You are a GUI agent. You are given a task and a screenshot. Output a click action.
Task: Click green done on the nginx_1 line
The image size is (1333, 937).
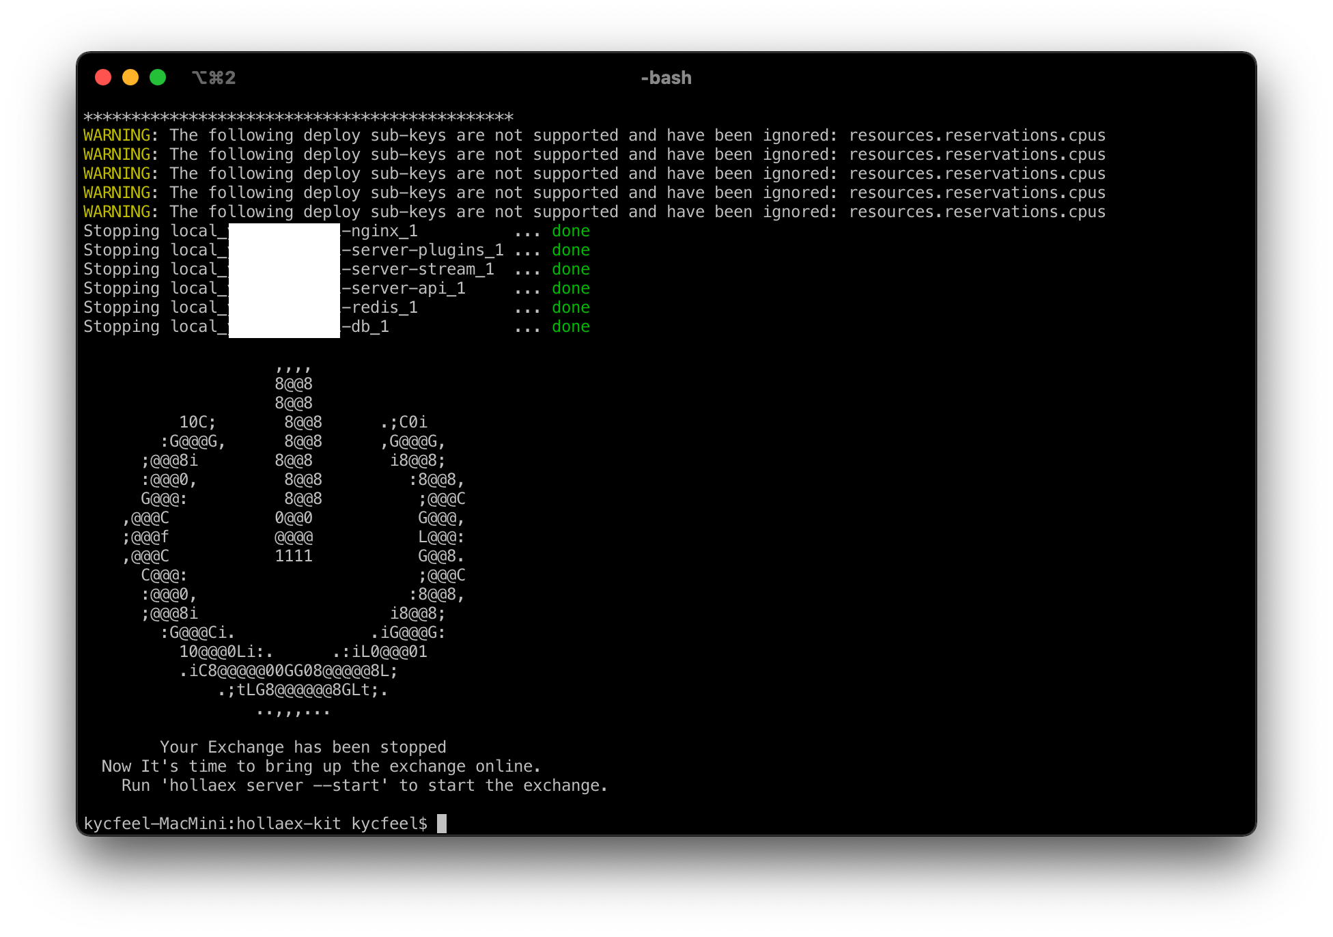(x=571, y=231)
